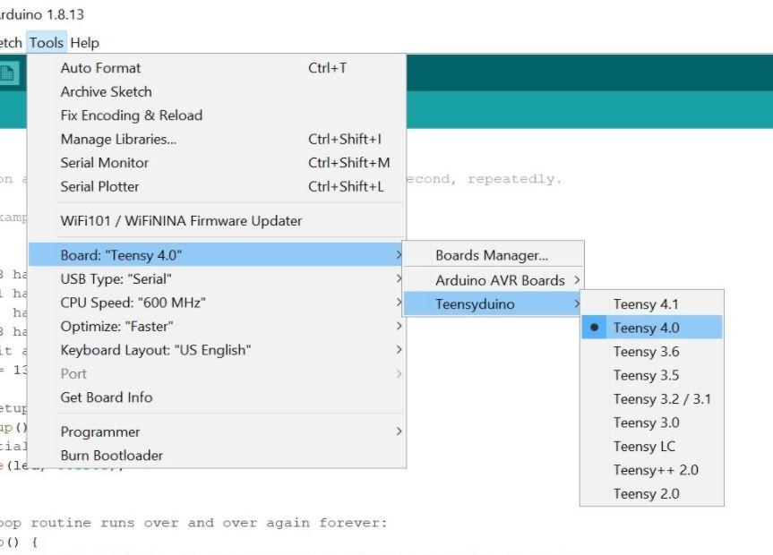773x555 pixels.
Task: Select Fix Encoding & Reload
Action: pos(217,115)
